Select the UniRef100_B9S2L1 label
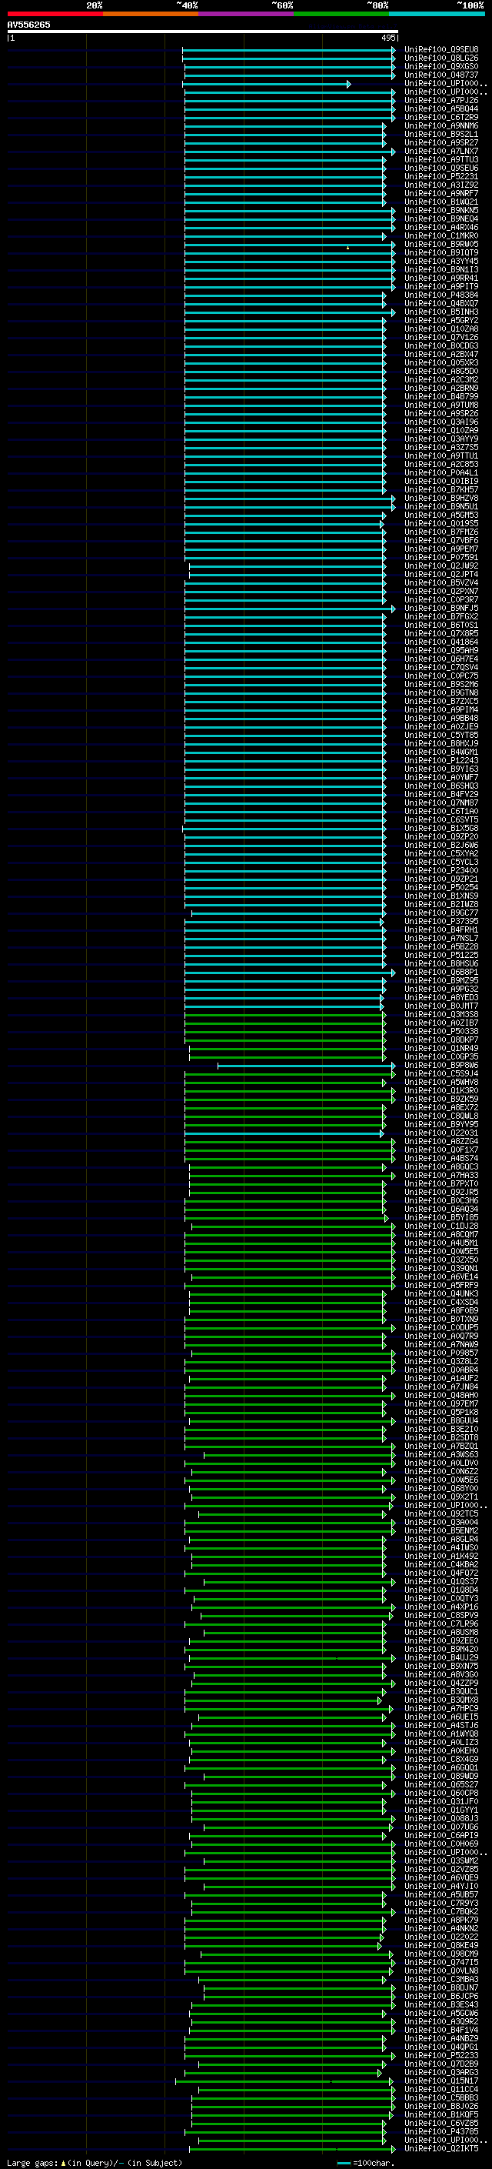492x2169 pixels. pyautogui.click(x=441, y=135)
